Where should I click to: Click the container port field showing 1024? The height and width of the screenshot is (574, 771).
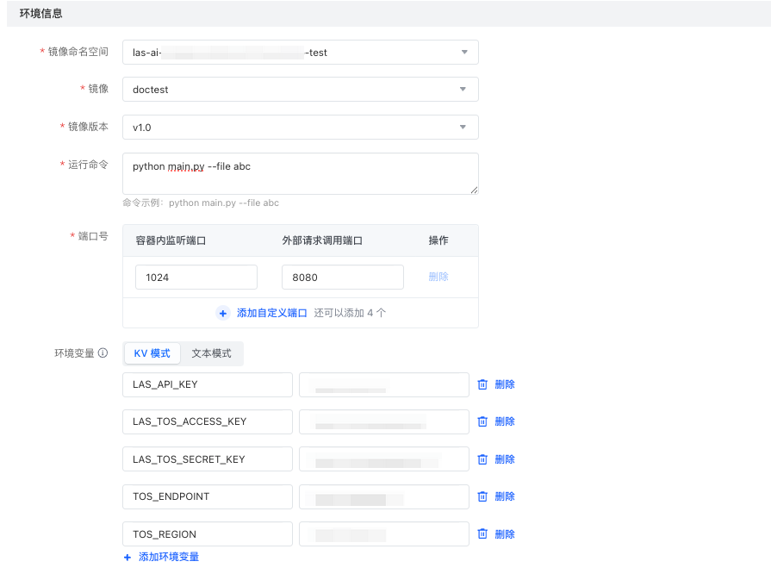196,277
